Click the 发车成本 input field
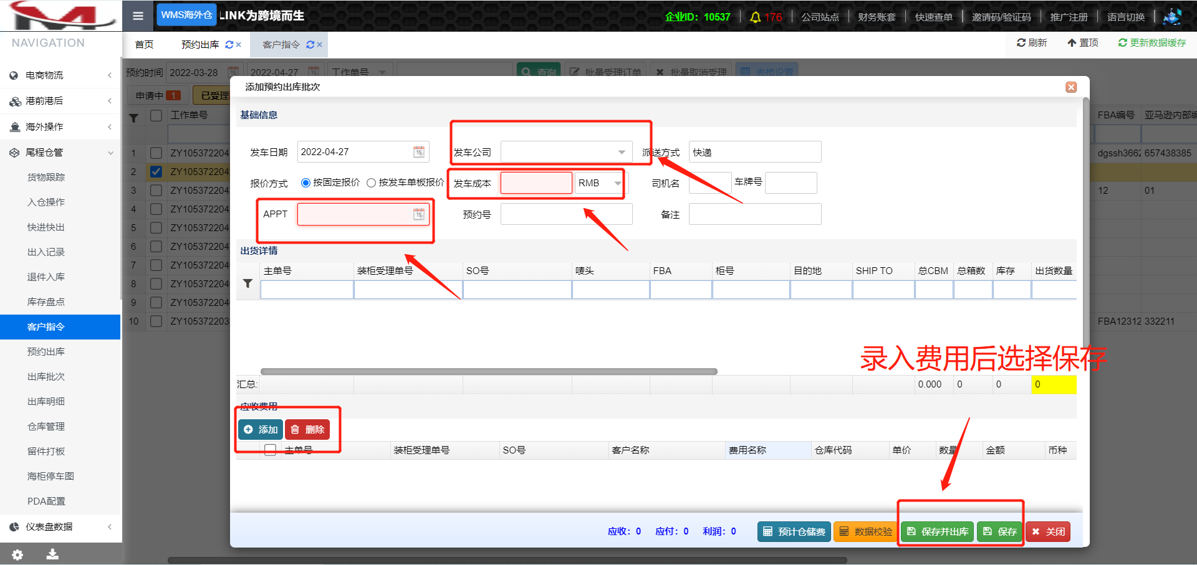 536,183
